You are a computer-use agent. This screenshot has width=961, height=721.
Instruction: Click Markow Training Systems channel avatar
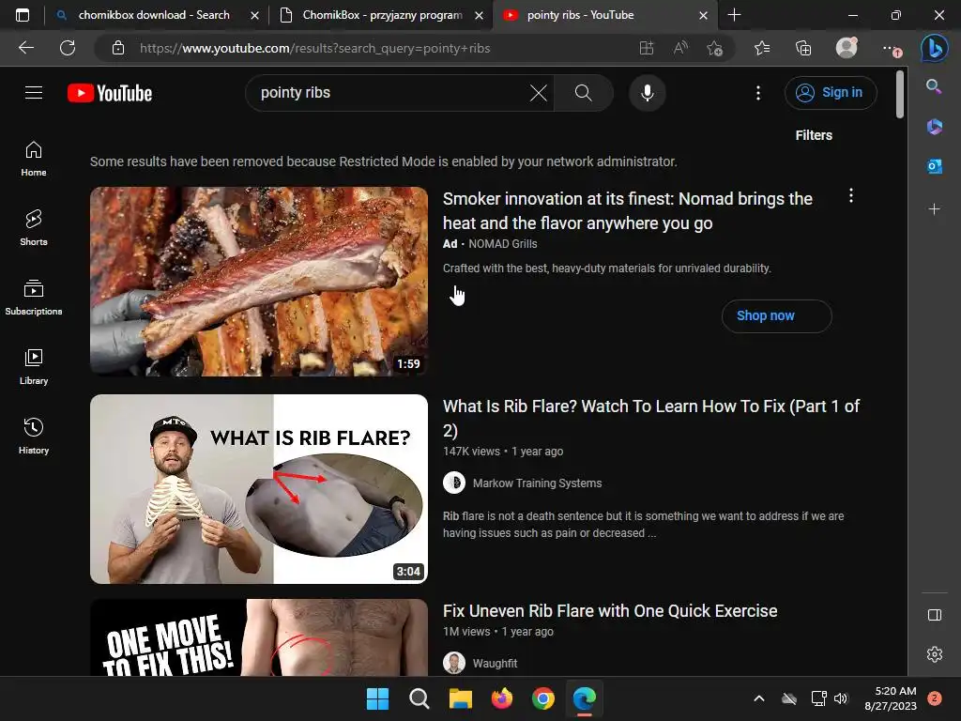pos(454,483)
